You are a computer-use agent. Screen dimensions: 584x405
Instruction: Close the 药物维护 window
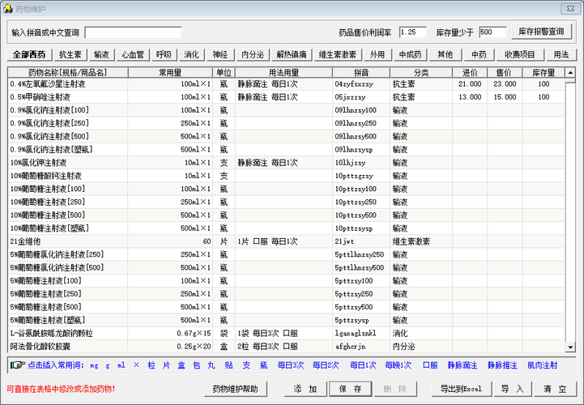(x=570, y=8)
